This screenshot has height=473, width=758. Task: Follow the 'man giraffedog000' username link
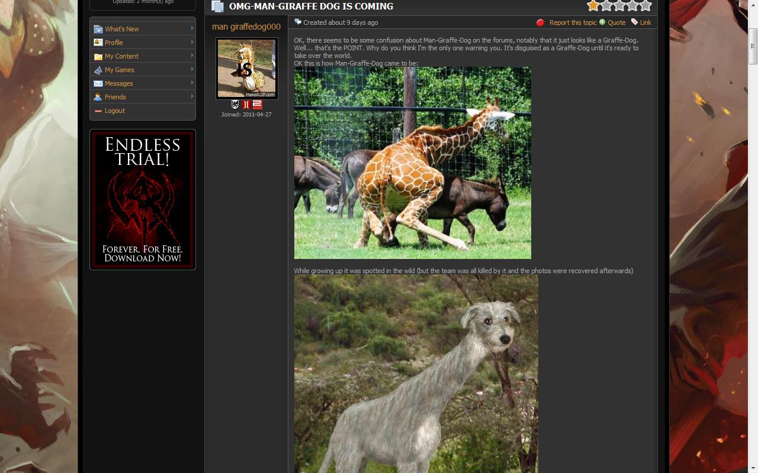[245, 26]
